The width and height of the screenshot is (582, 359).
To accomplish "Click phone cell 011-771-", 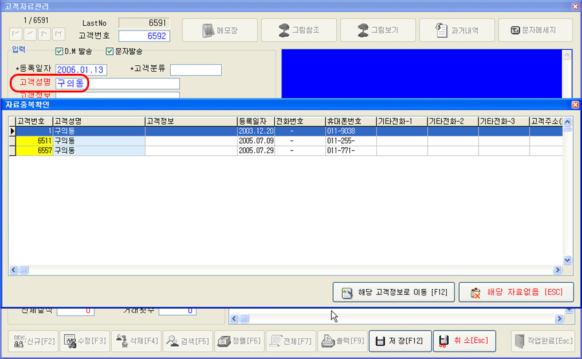I will pyautogui.click(x=350, y=151).
